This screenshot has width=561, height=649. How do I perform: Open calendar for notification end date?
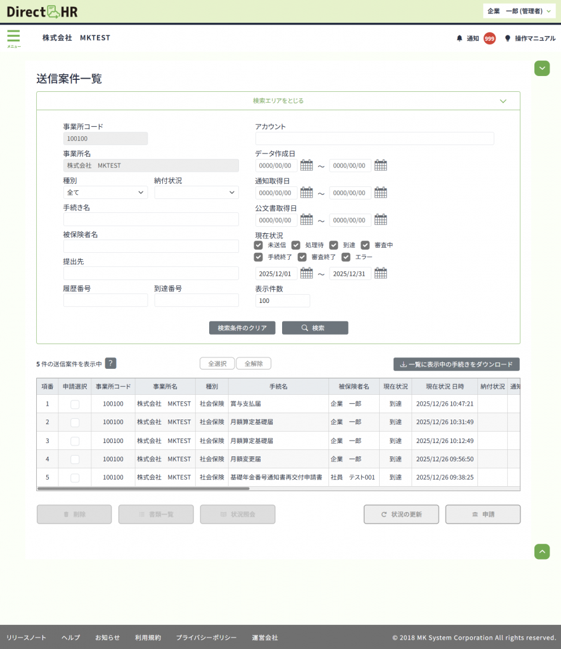click(x=380, y=193)
